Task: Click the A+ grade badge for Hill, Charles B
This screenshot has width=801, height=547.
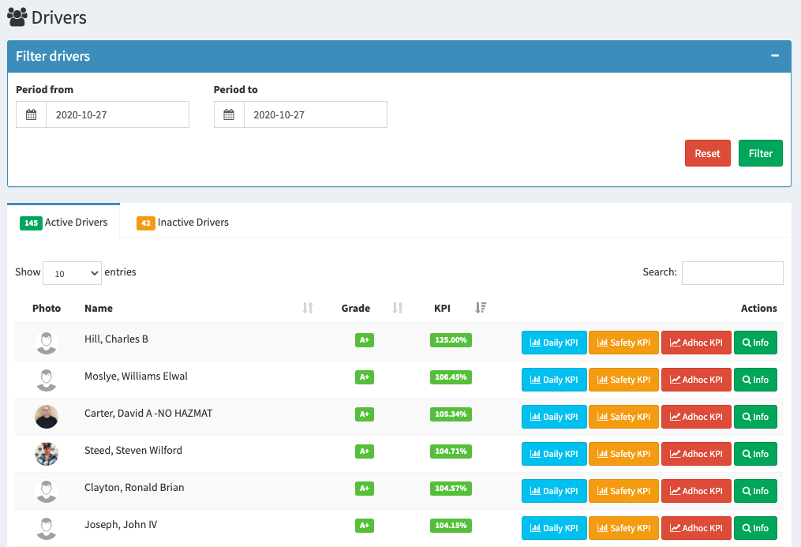Action: coord(365,340)
